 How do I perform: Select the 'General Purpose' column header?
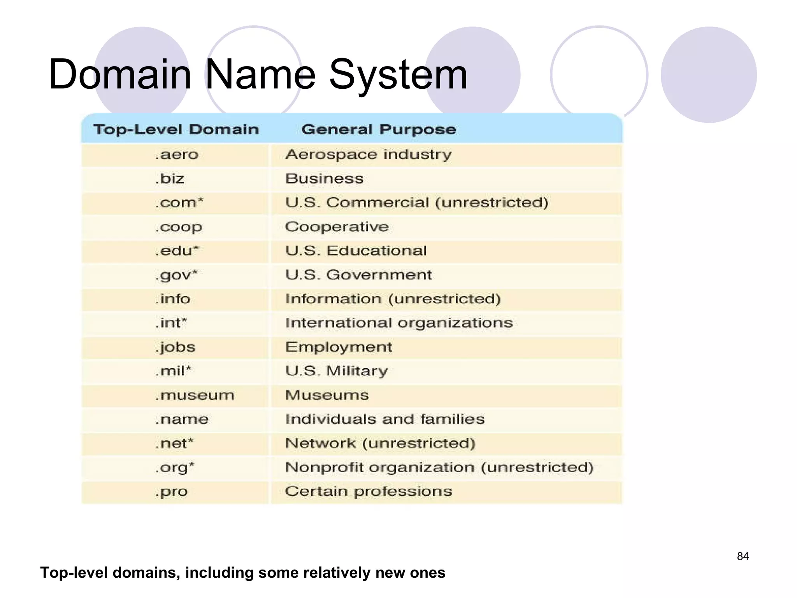(379, 129)
